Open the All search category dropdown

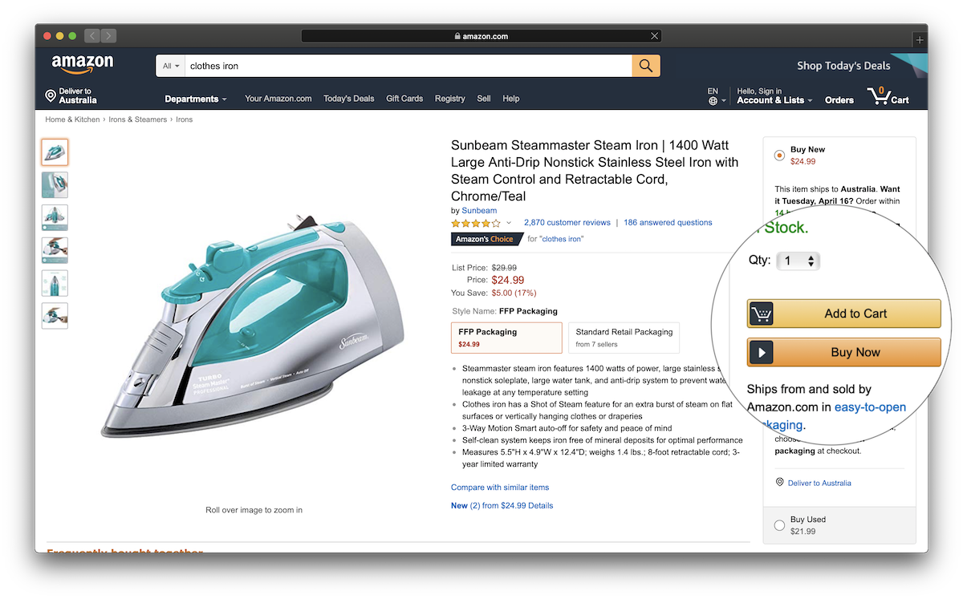click(x=170, y=65)
